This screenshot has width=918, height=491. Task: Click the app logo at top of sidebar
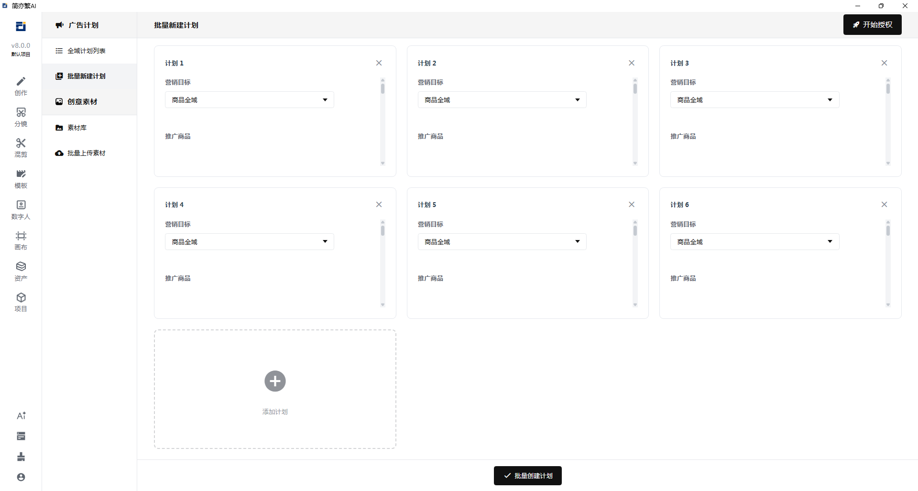point(21,26)
